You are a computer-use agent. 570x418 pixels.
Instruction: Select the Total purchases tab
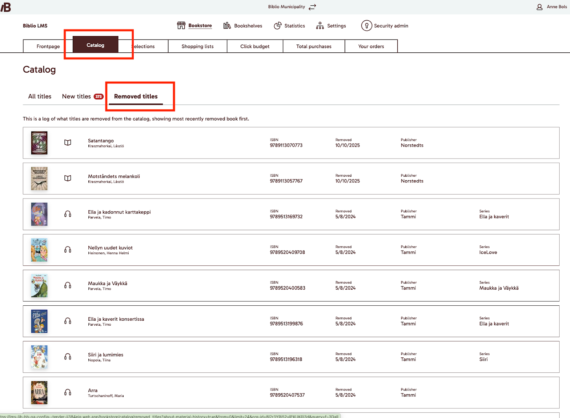pos(313,46)
